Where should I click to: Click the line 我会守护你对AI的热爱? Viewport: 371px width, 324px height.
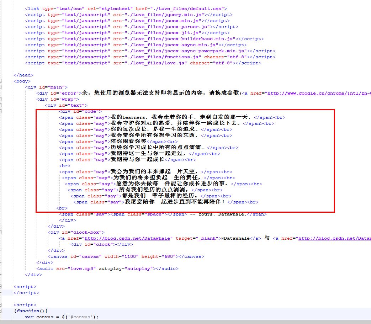[166, 123]
